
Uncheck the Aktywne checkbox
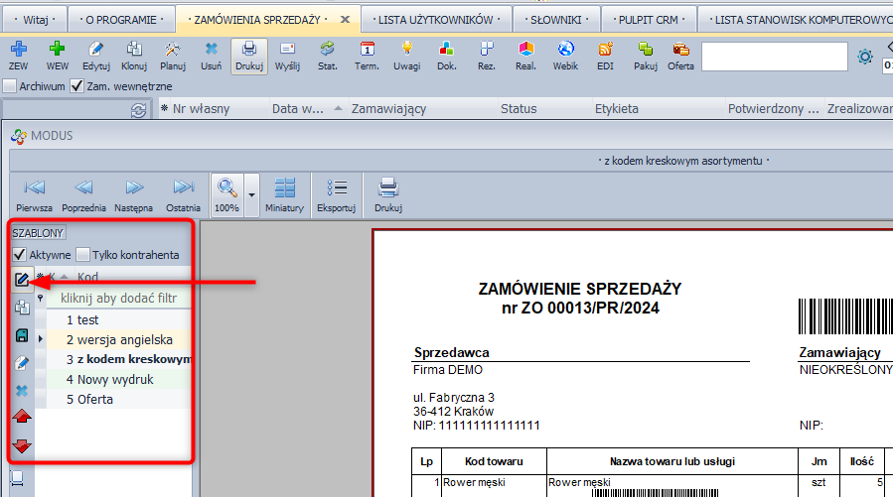point(19,254)
